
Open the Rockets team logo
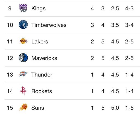click(x=23, y=91)
